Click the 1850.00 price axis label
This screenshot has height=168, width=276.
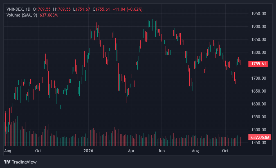click(x=259, y=40)
